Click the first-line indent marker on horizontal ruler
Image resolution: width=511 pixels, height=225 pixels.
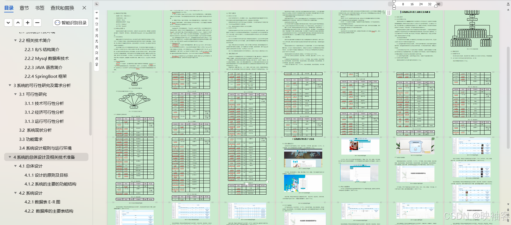[394, 2]
